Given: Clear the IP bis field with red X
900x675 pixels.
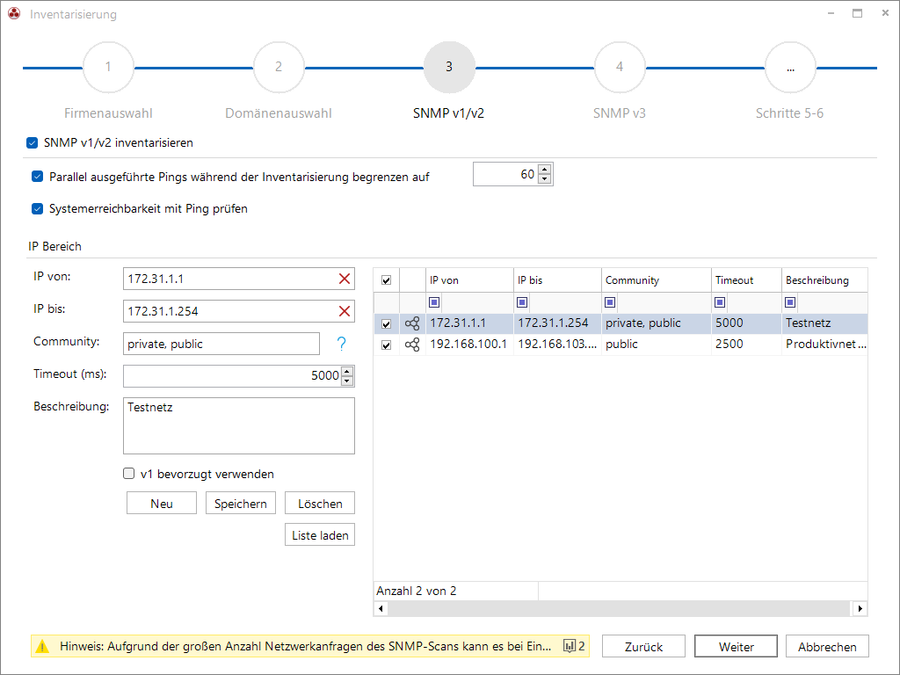Looking at the screenshot, I should (x=345, y=311).
